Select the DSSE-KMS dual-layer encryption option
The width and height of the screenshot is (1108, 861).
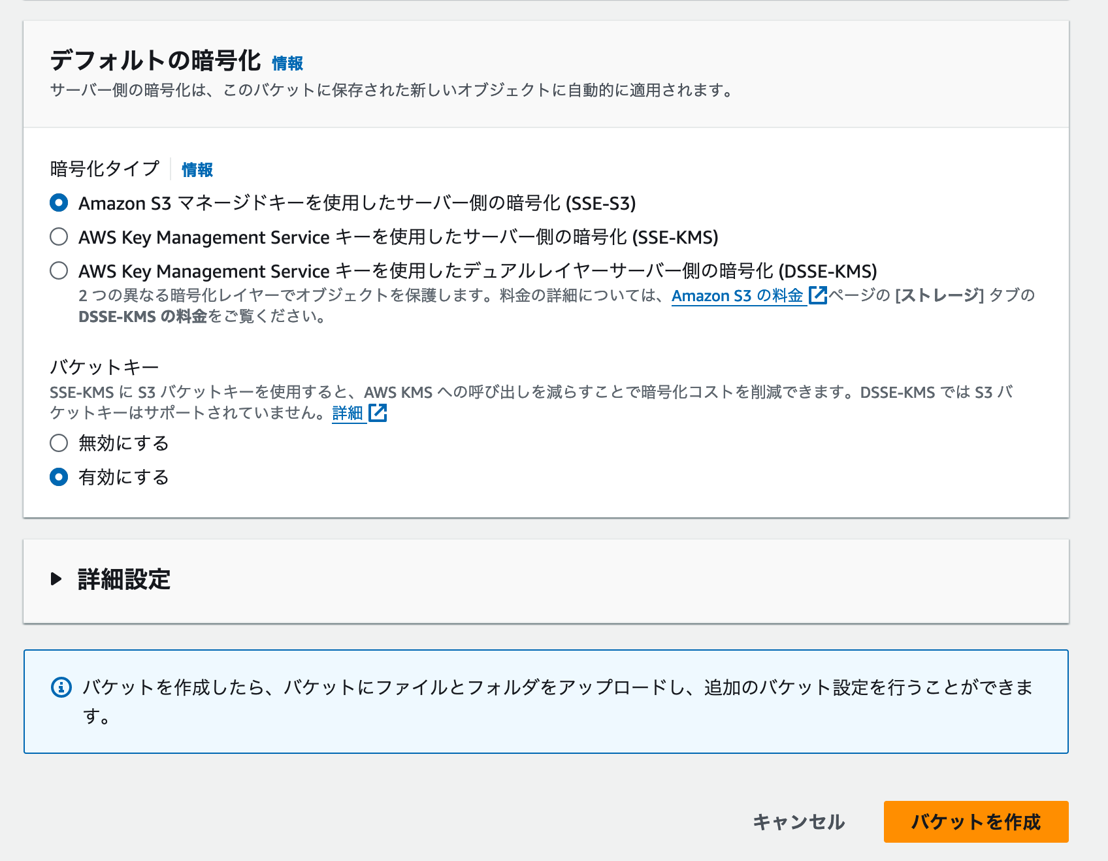click(x=58, y=270)
